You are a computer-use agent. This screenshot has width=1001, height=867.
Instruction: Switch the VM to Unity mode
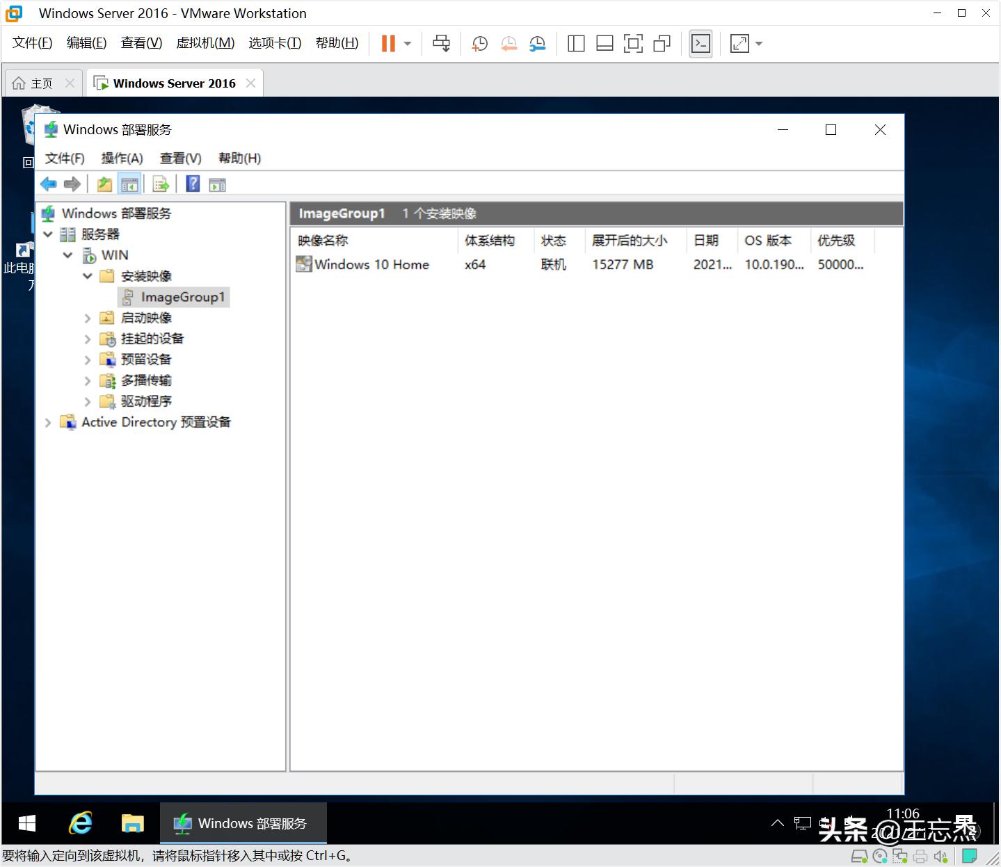coord(662,43)
